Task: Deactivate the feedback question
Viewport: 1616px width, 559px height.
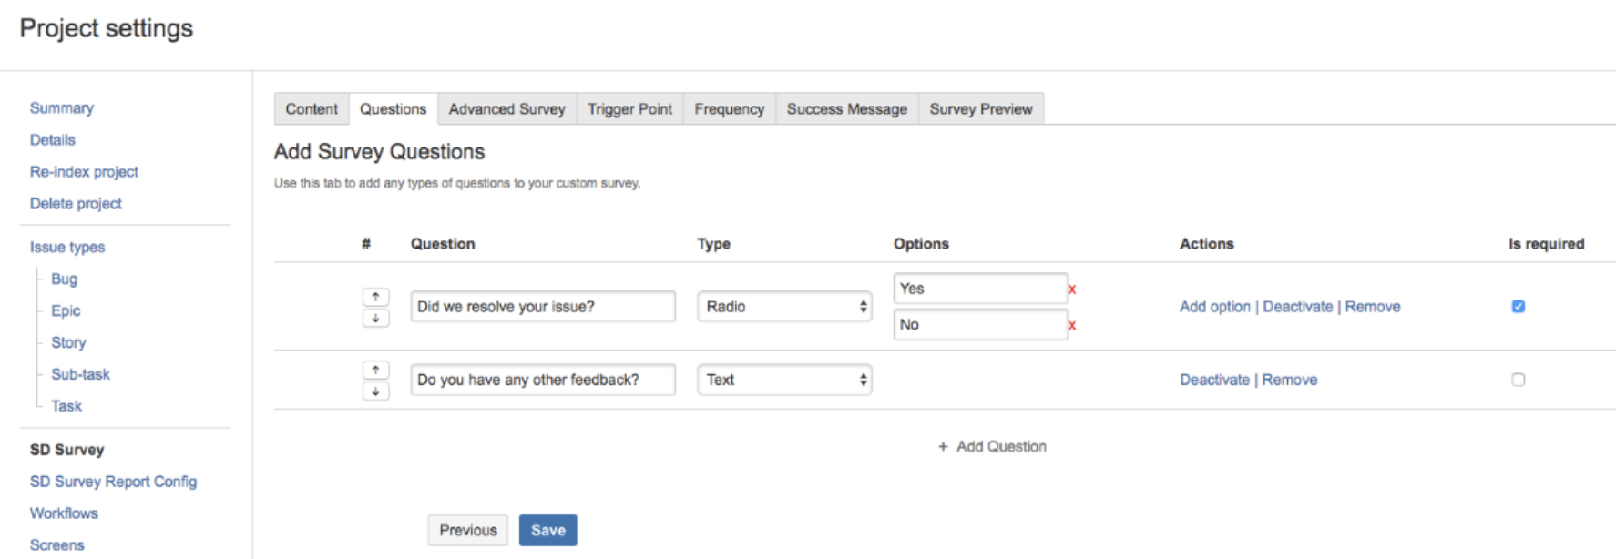Action: 1214,380
